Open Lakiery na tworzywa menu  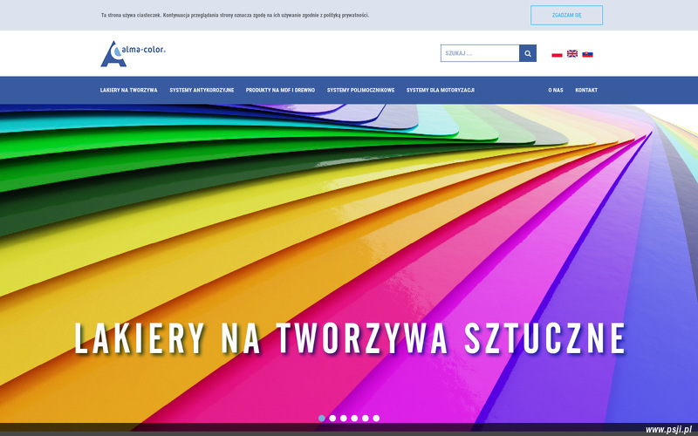(x=128, y=91)
